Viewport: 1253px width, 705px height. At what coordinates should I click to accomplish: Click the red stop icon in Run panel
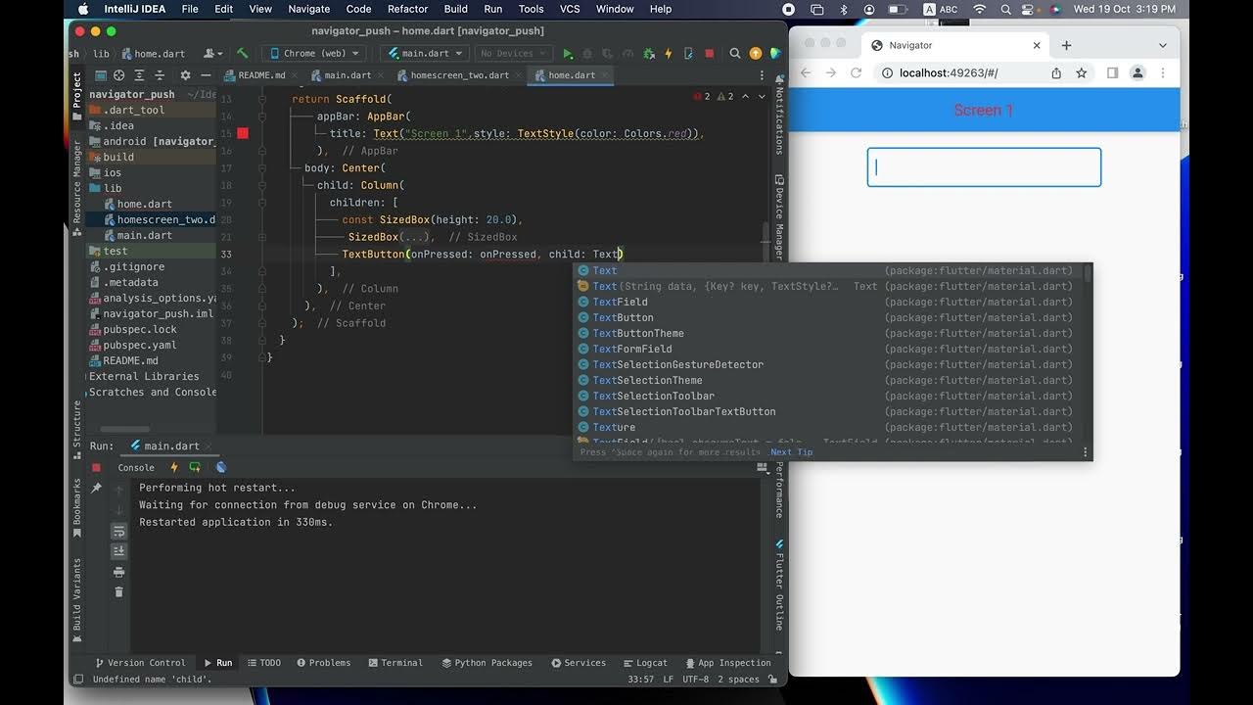97,468
